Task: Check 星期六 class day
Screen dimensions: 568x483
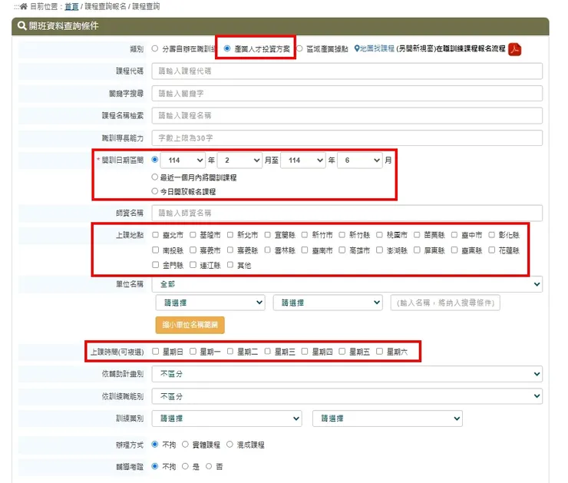Action: (x=379, y=352)
